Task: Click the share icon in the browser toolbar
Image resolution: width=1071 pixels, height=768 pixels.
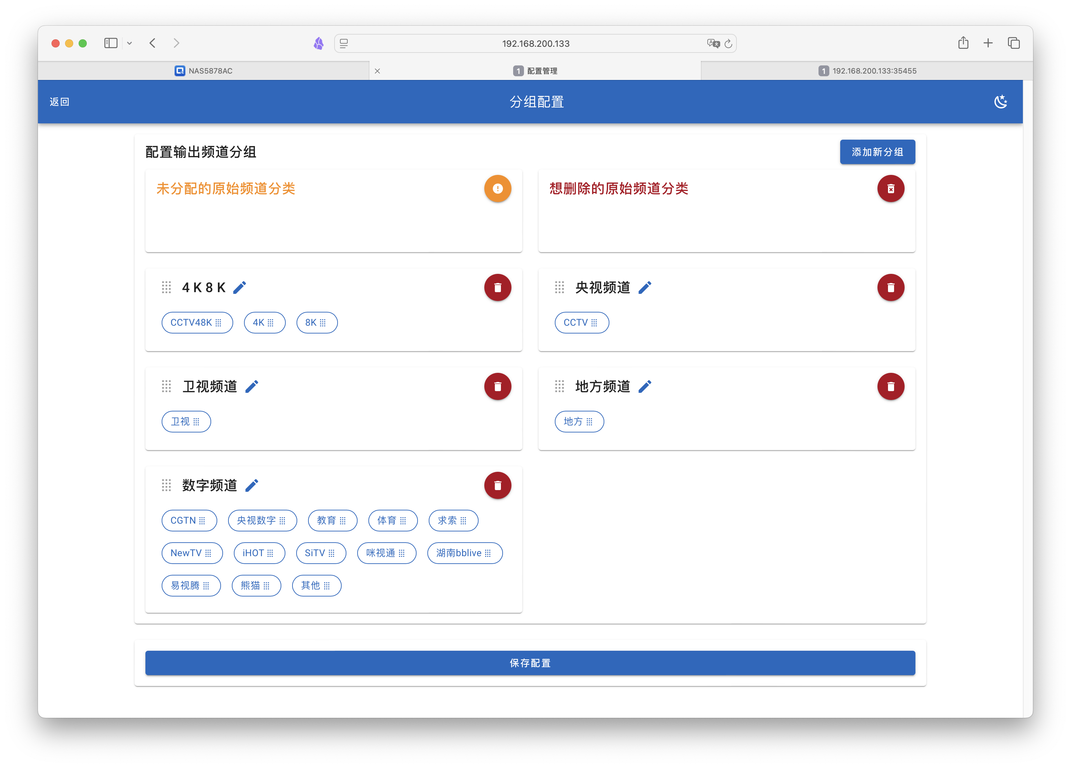Action: point(963,43)
